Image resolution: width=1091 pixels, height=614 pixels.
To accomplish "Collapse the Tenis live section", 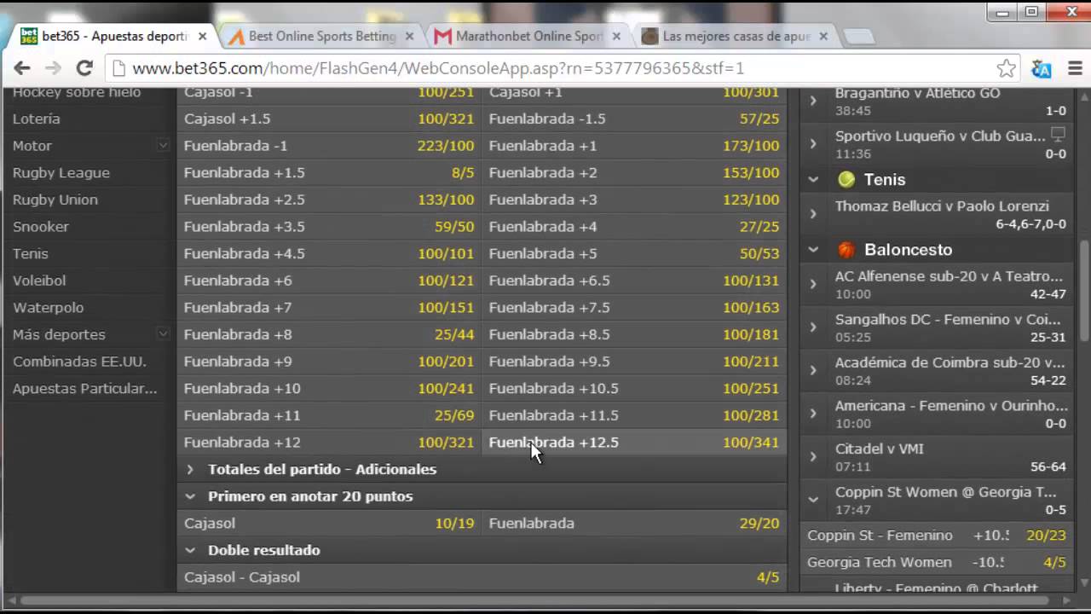I will (x=813, y=180).
